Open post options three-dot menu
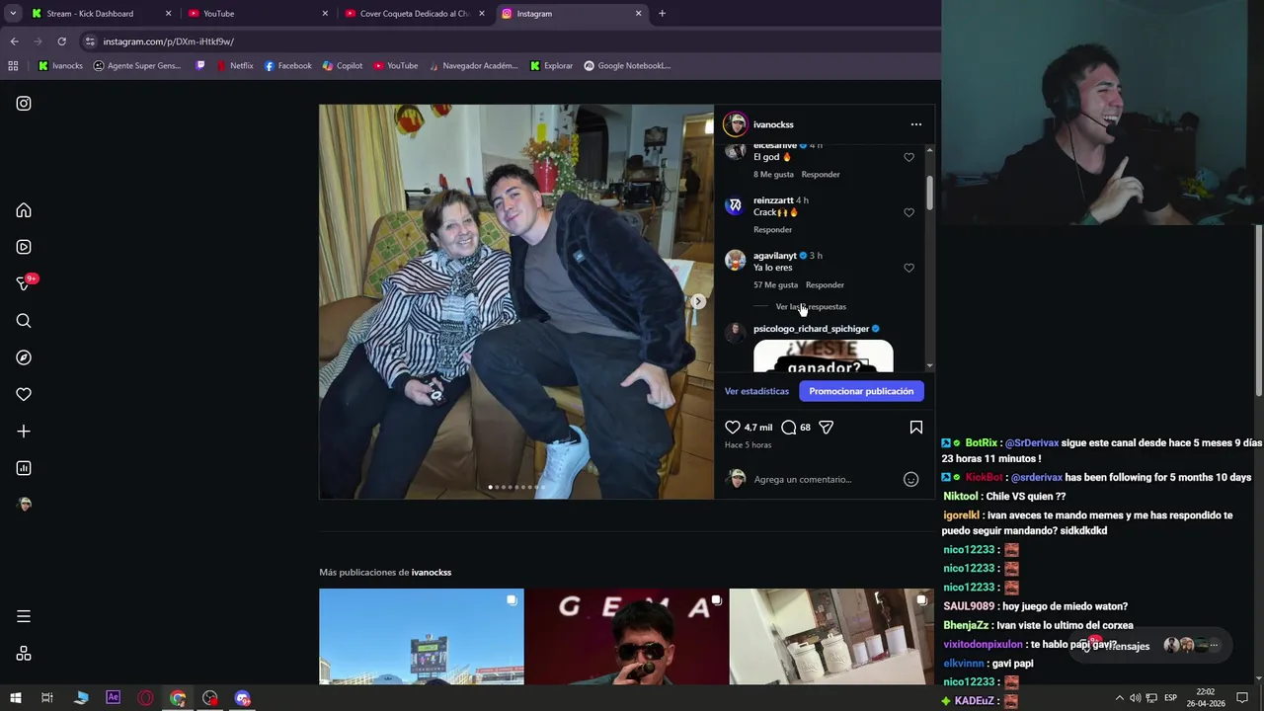 (916, 124)
